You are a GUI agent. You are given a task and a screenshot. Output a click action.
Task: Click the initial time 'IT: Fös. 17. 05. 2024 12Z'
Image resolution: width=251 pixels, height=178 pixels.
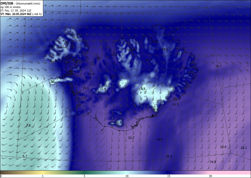pos(16,11)
